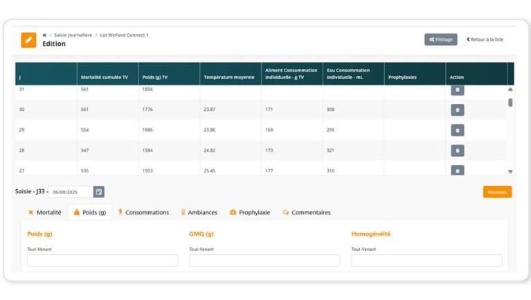This screenshot has height=300, width=531.
Task: Go to home via breadcrumb house icon
Action: (x=44, y=35)
